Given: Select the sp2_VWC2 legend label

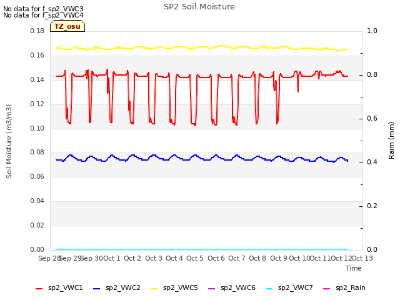Looking at the screenshot, I should [x=123, y=288].
